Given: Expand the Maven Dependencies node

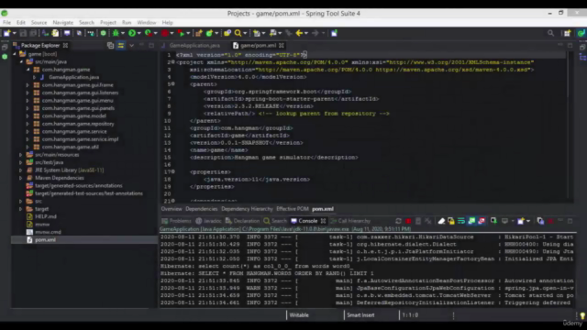Looking at the screenshot, I should click(x=21, y=178).
